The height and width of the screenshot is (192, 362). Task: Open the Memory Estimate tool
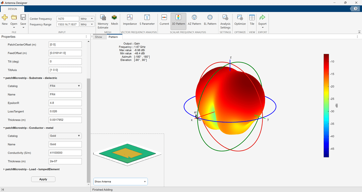(x=103, y=21)
